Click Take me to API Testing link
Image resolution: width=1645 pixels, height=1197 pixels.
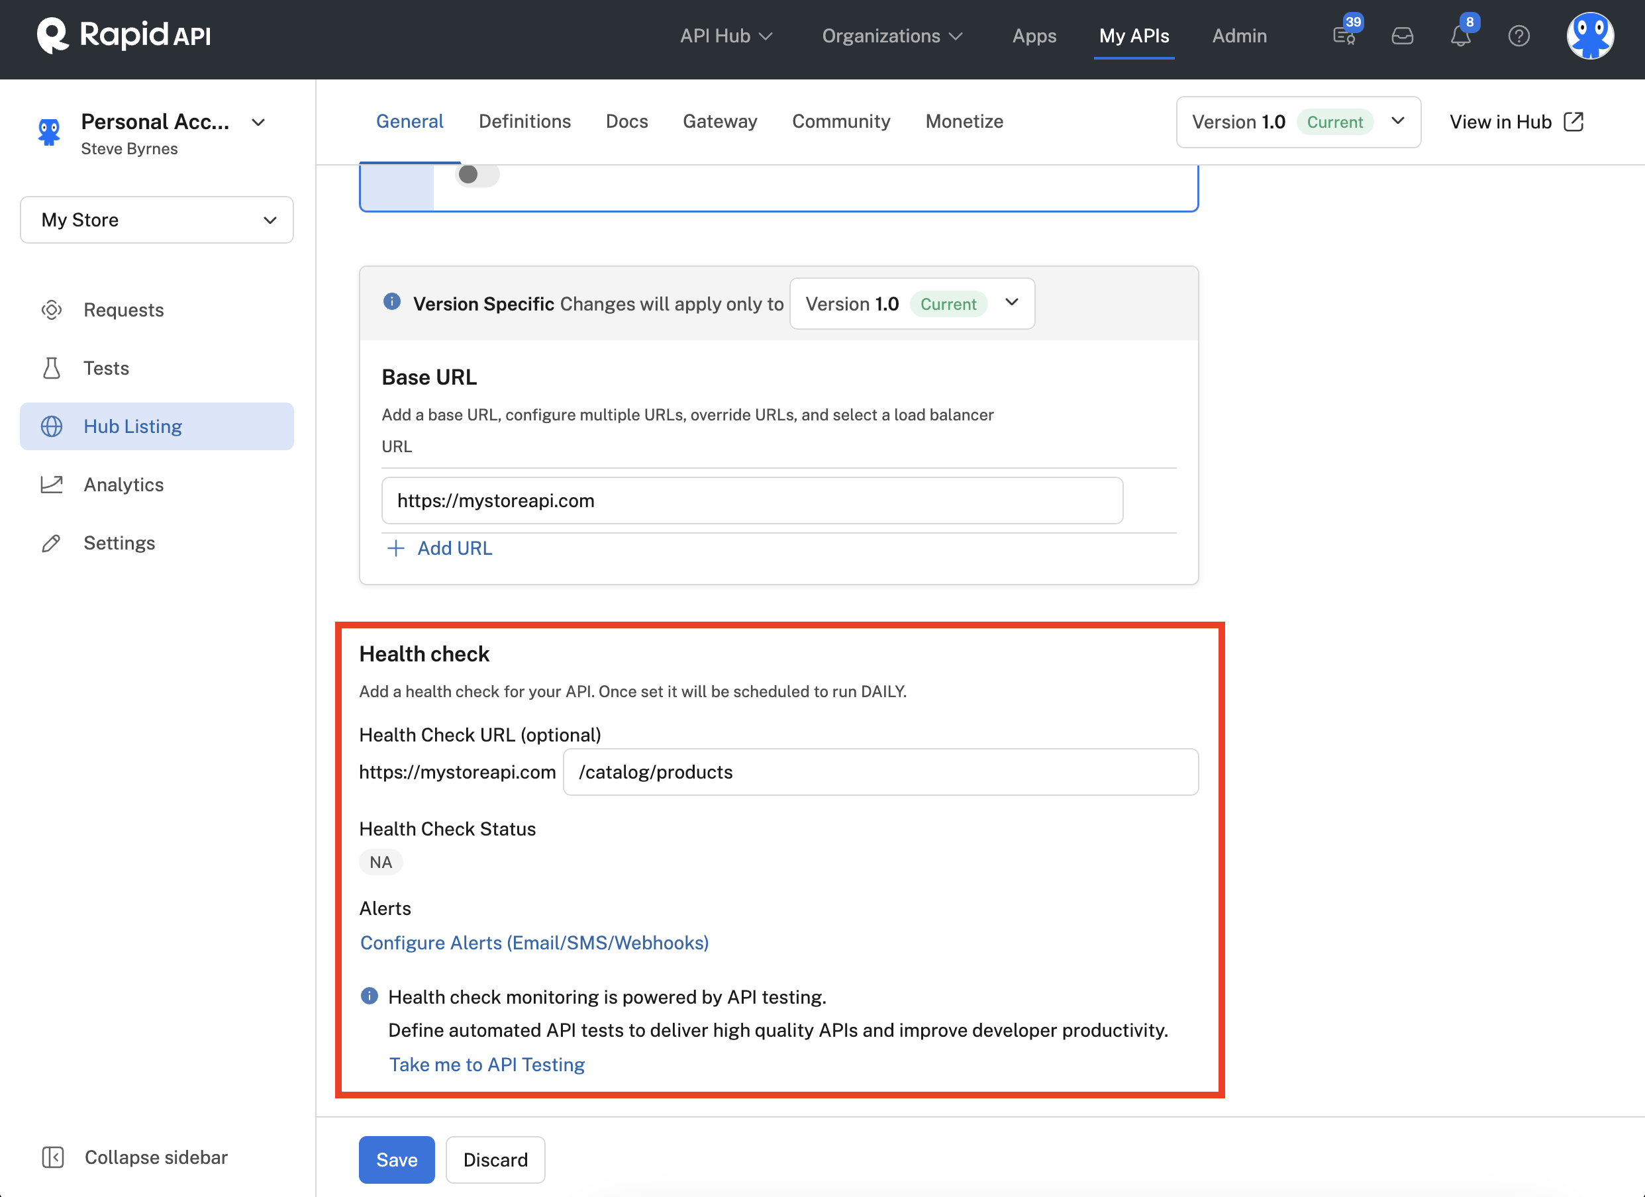tap(485, 1063)
